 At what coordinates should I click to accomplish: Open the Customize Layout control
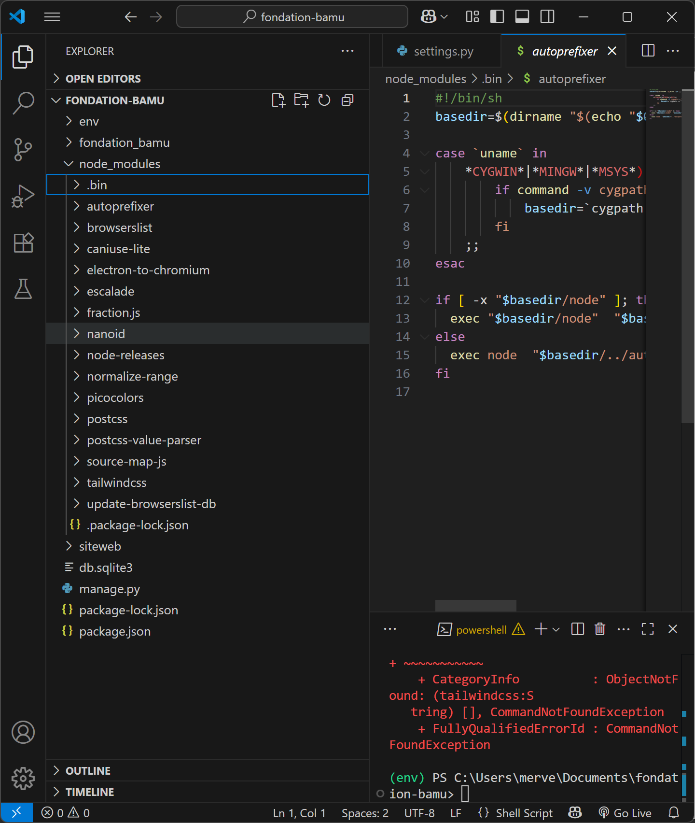point(473,17)
